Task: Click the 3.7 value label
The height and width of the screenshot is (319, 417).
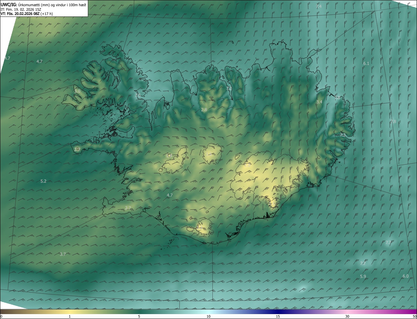Action: (x=63, y=254)
